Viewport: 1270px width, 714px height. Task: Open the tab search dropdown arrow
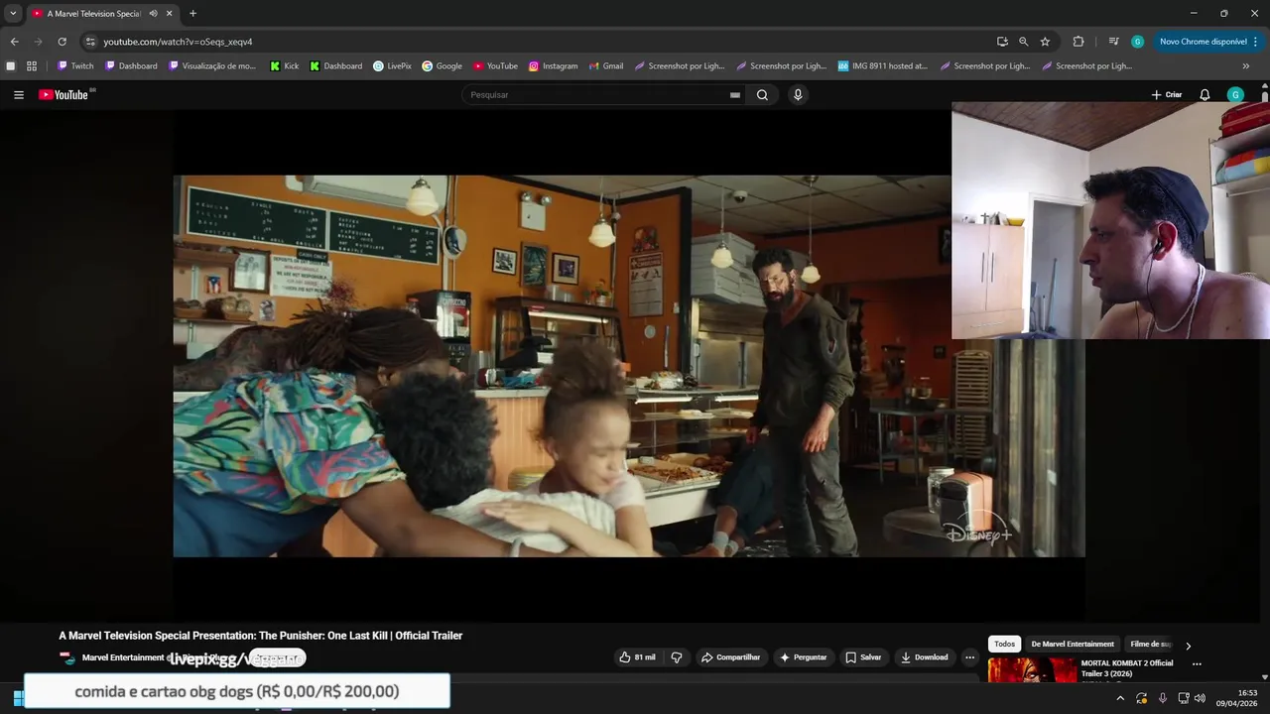pos(13,14)
